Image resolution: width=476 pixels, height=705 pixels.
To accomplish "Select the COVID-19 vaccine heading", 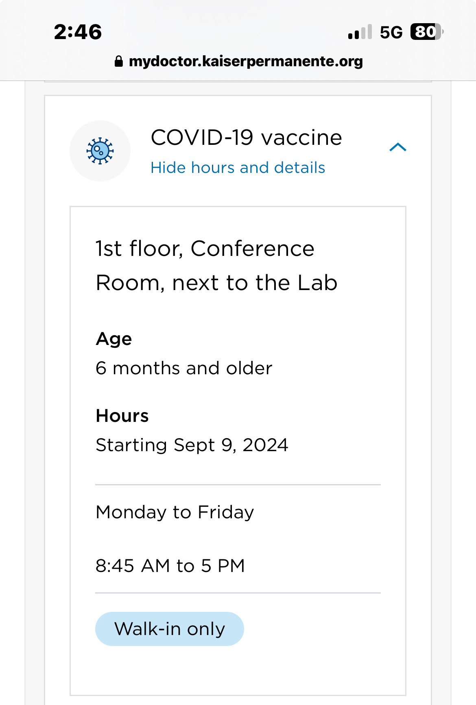I will (x=247, y=138).
